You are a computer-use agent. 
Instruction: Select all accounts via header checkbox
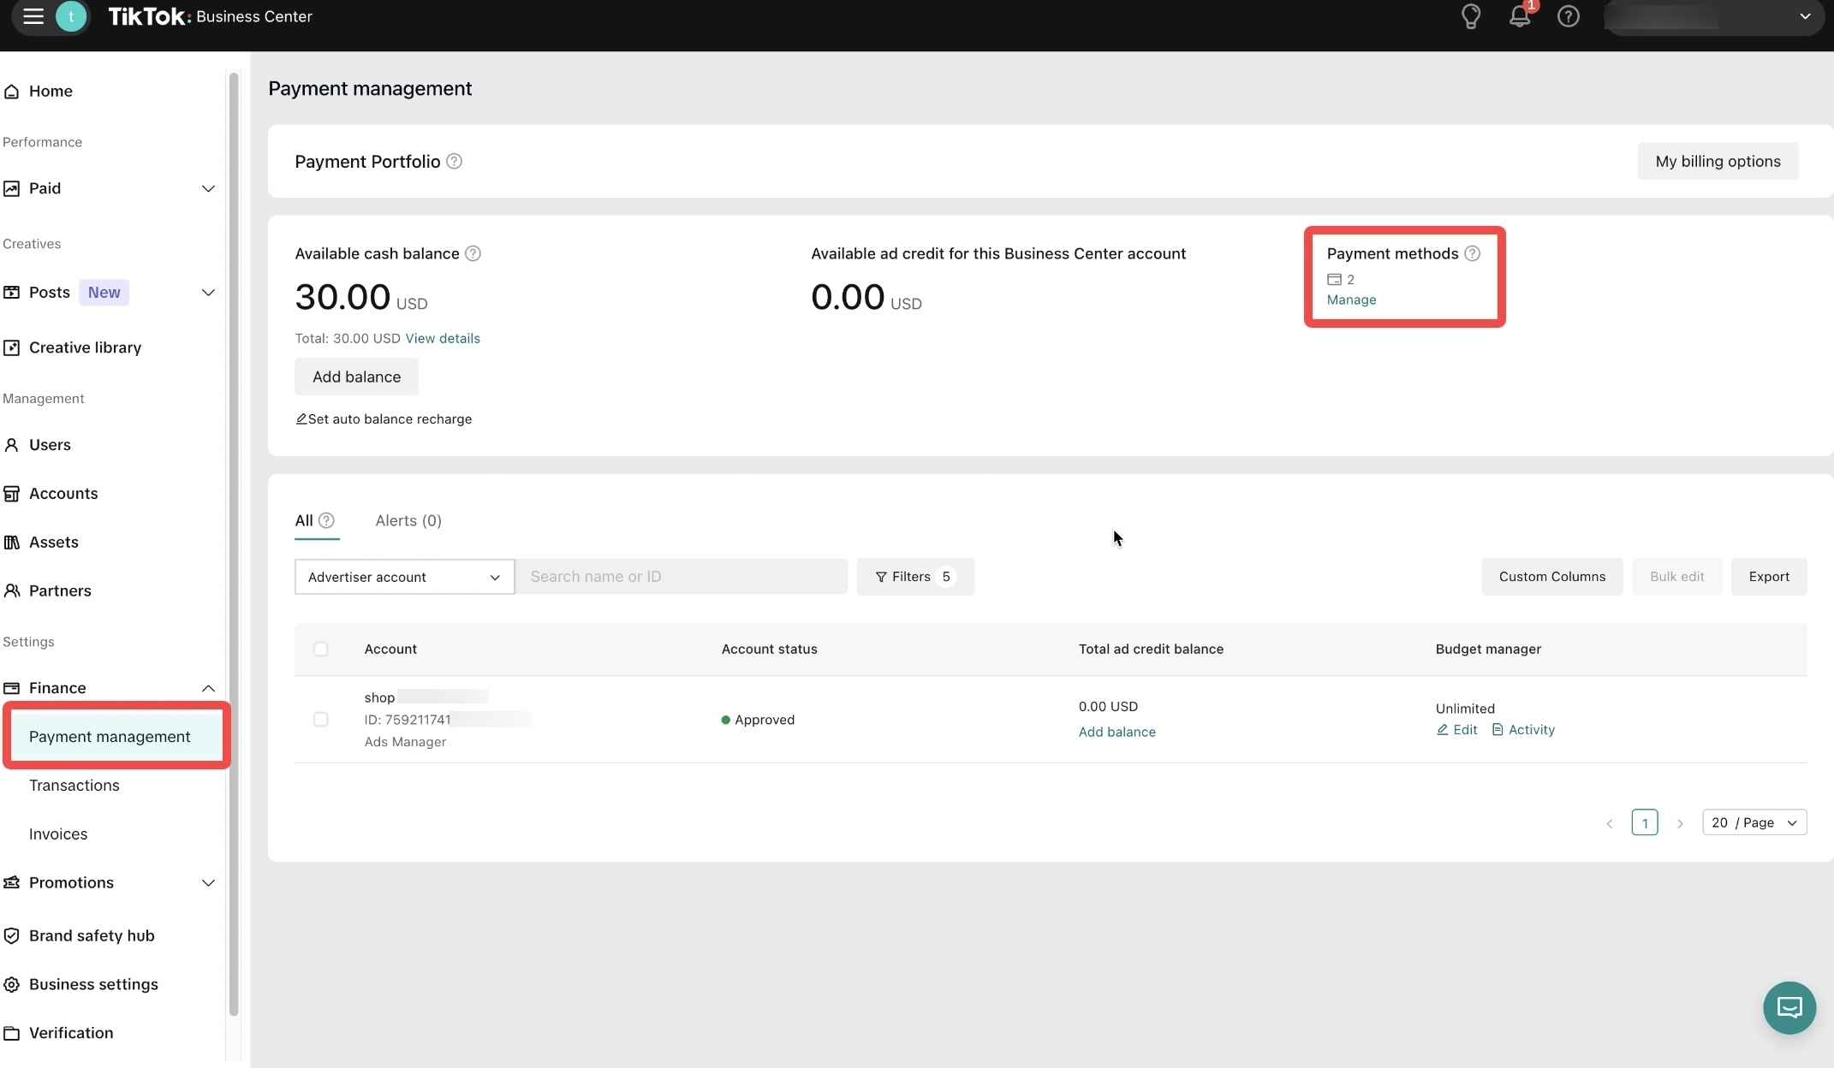tap(320, 649)
